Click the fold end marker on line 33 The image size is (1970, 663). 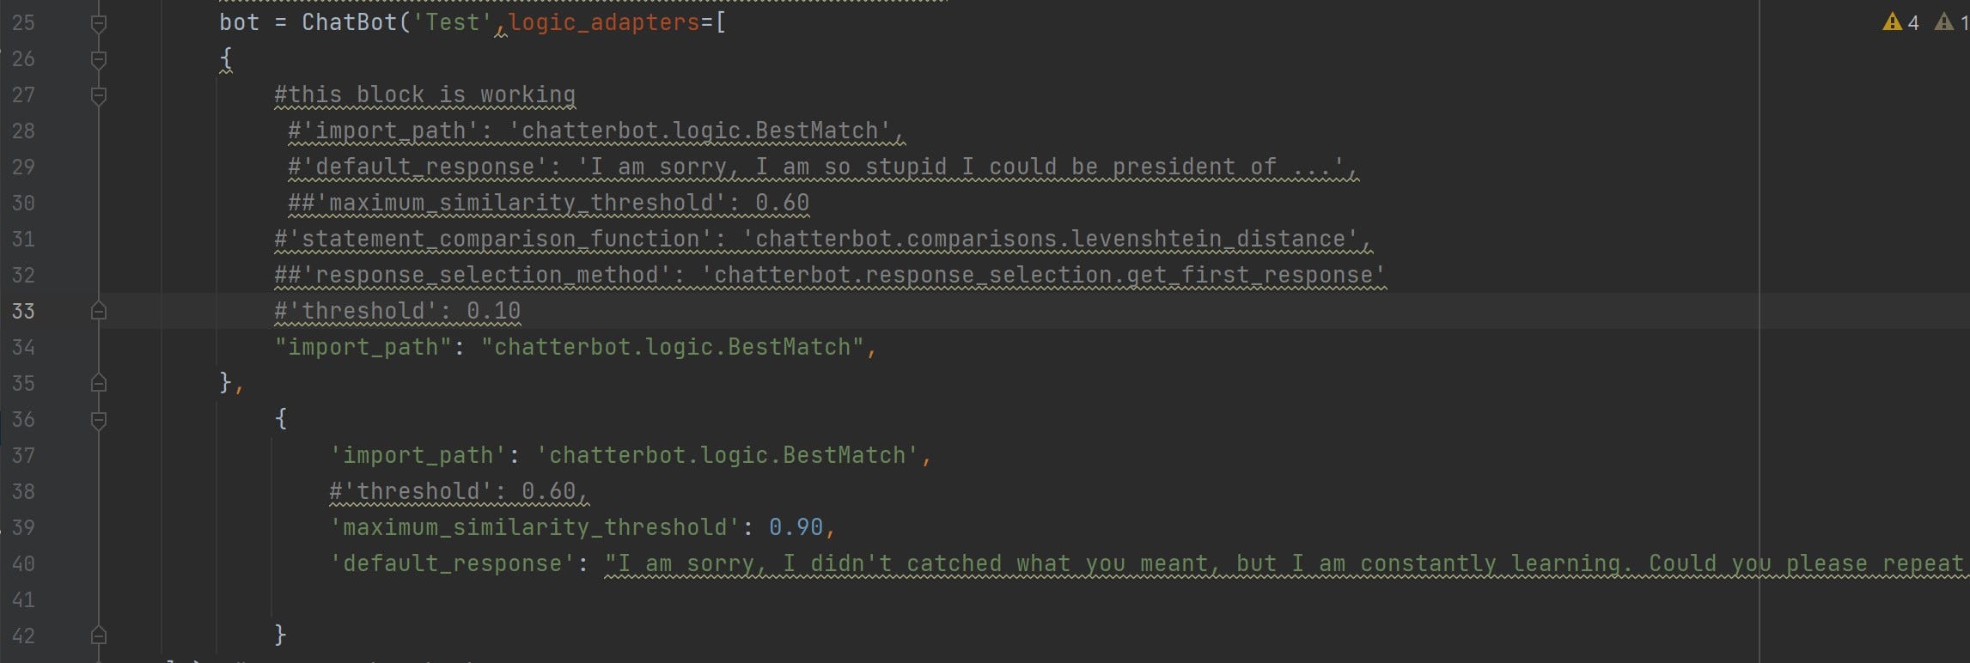tap(99, 311)
